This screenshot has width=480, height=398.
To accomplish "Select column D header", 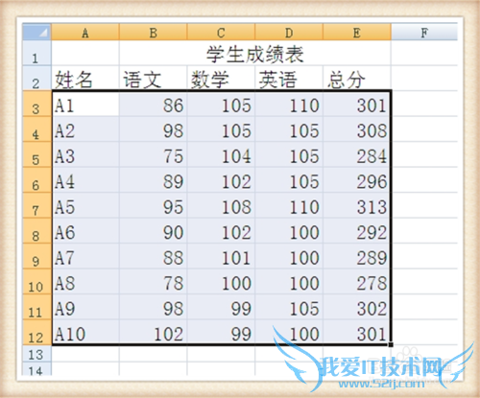I will pyautogui.click(x=289, y=32).
